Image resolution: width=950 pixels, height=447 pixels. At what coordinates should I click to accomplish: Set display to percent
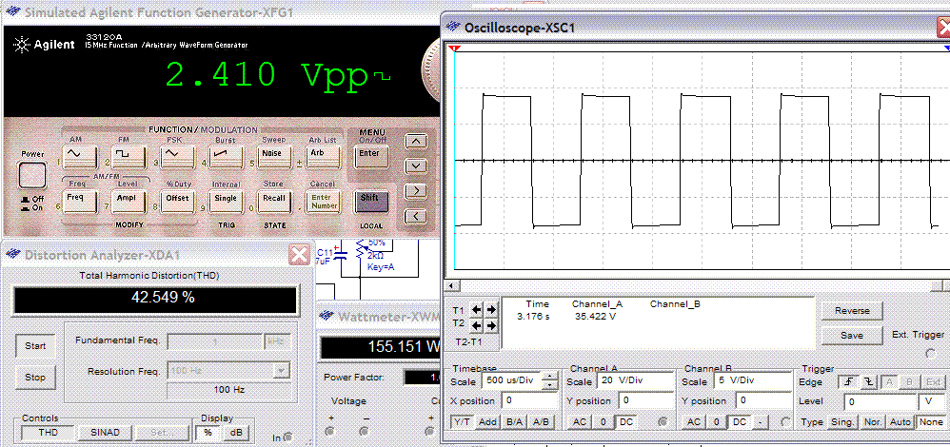(208, 433)
